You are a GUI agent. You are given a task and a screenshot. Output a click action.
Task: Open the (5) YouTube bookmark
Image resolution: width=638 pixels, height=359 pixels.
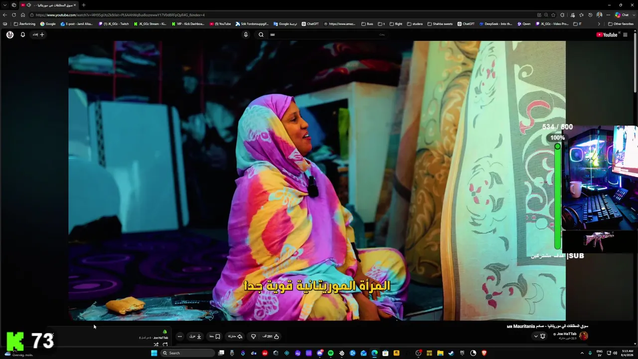pos(220,24)
